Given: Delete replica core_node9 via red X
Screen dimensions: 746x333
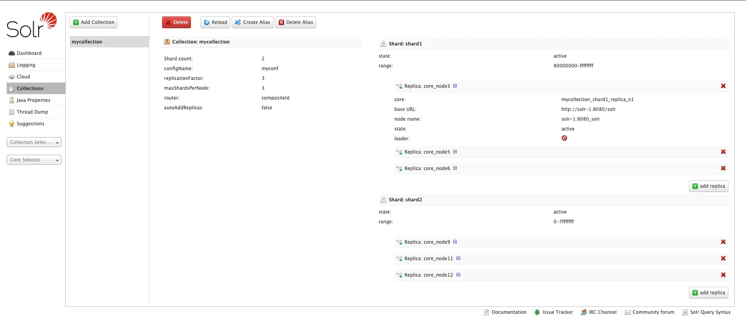Looking at the screenshot, I should (x=723, y=242).
